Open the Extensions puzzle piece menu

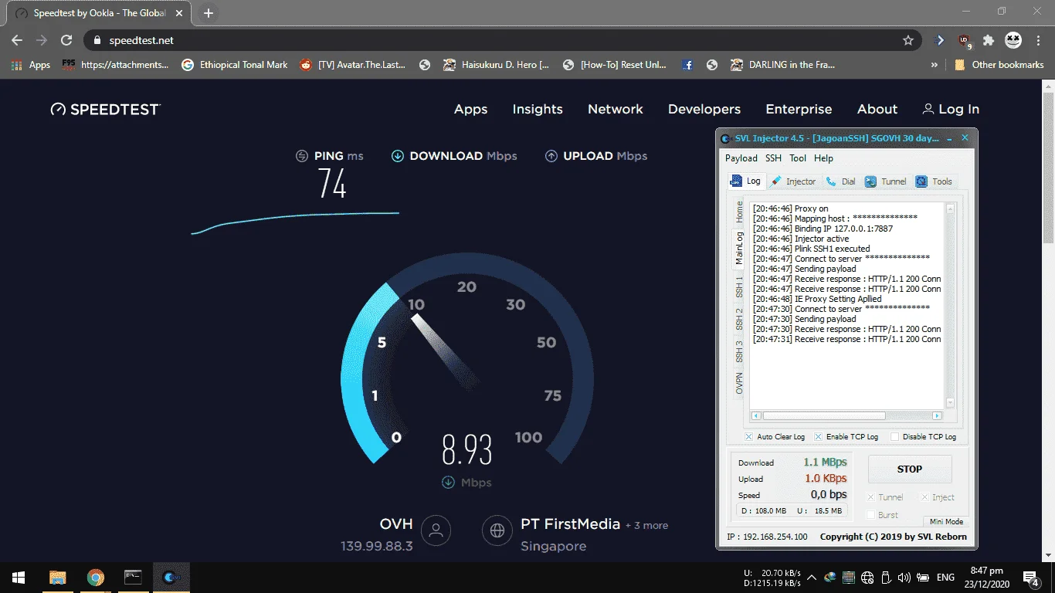[x=989, y=40]
